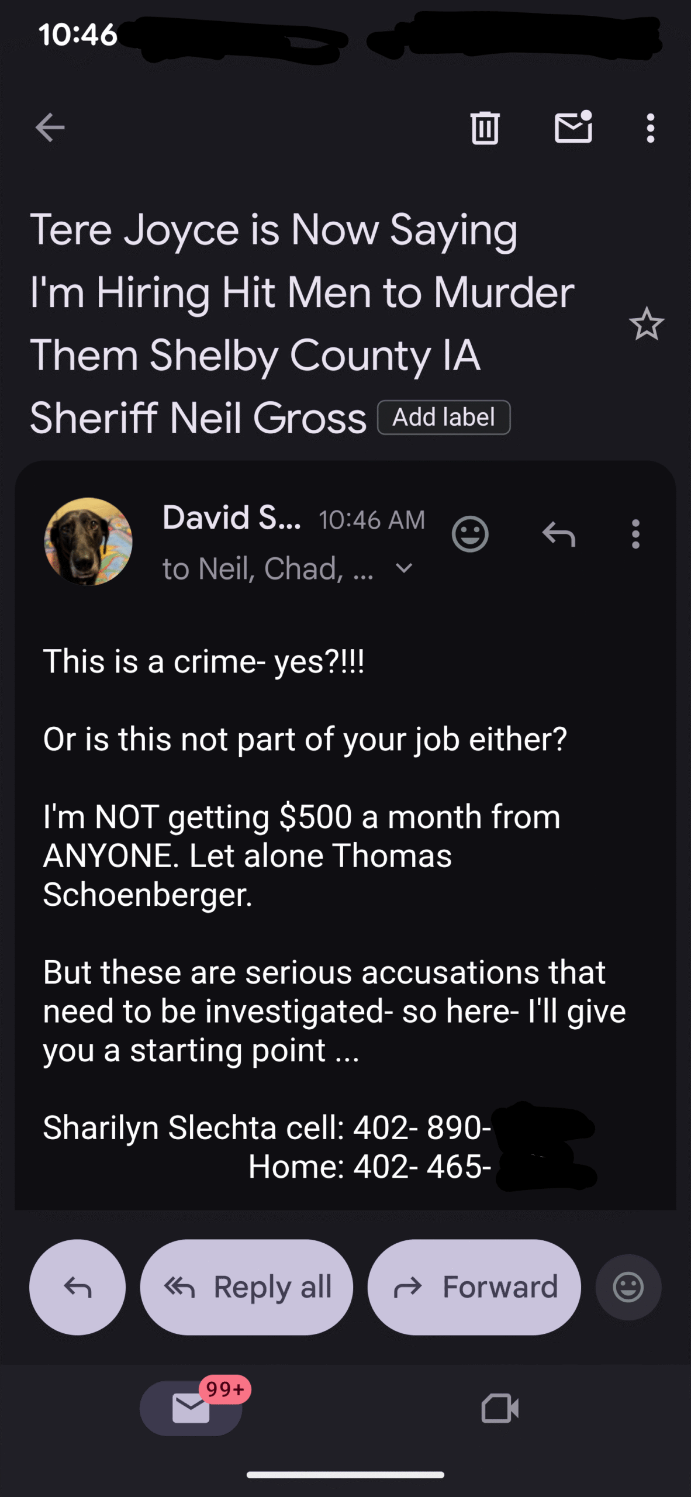Reply all to the email
The height and width of the screenshot is (1497, 691).
[x=247, y=1287]
